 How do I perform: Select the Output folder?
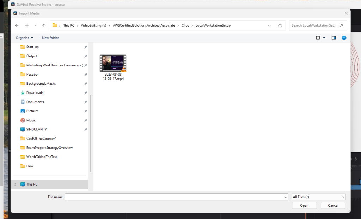[32, 56]
